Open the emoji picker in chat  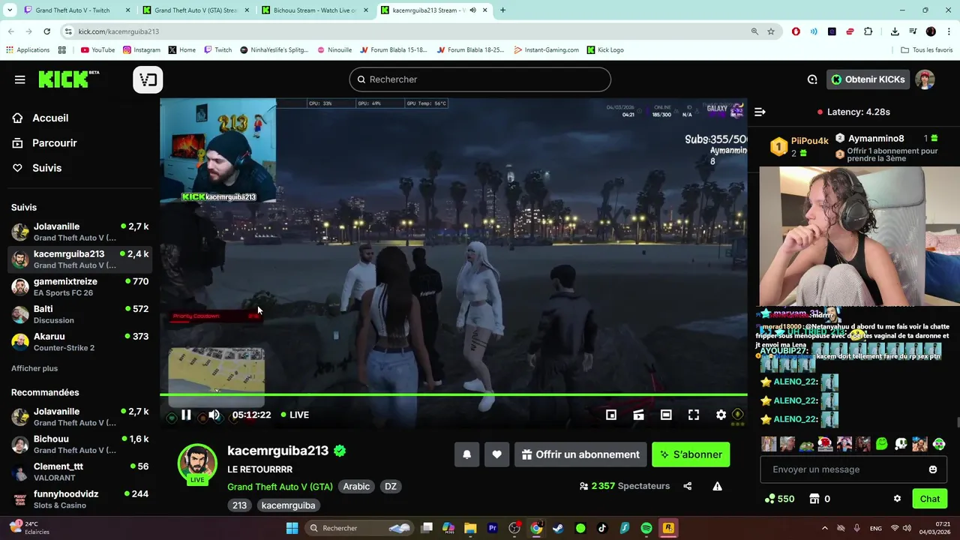[933, 469]
